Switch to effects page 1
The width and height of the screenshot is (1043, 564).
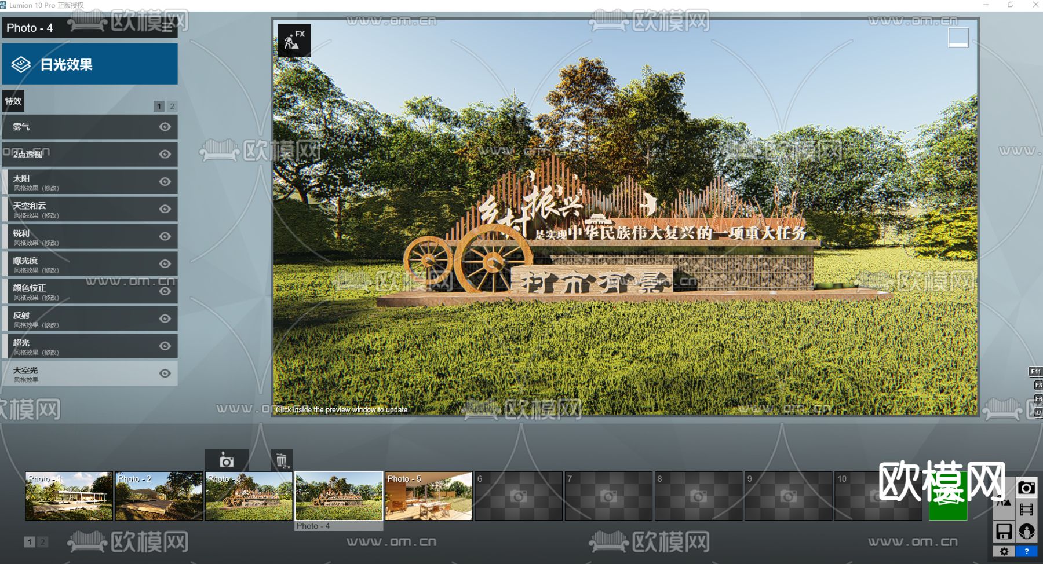[x=159, y=106]
